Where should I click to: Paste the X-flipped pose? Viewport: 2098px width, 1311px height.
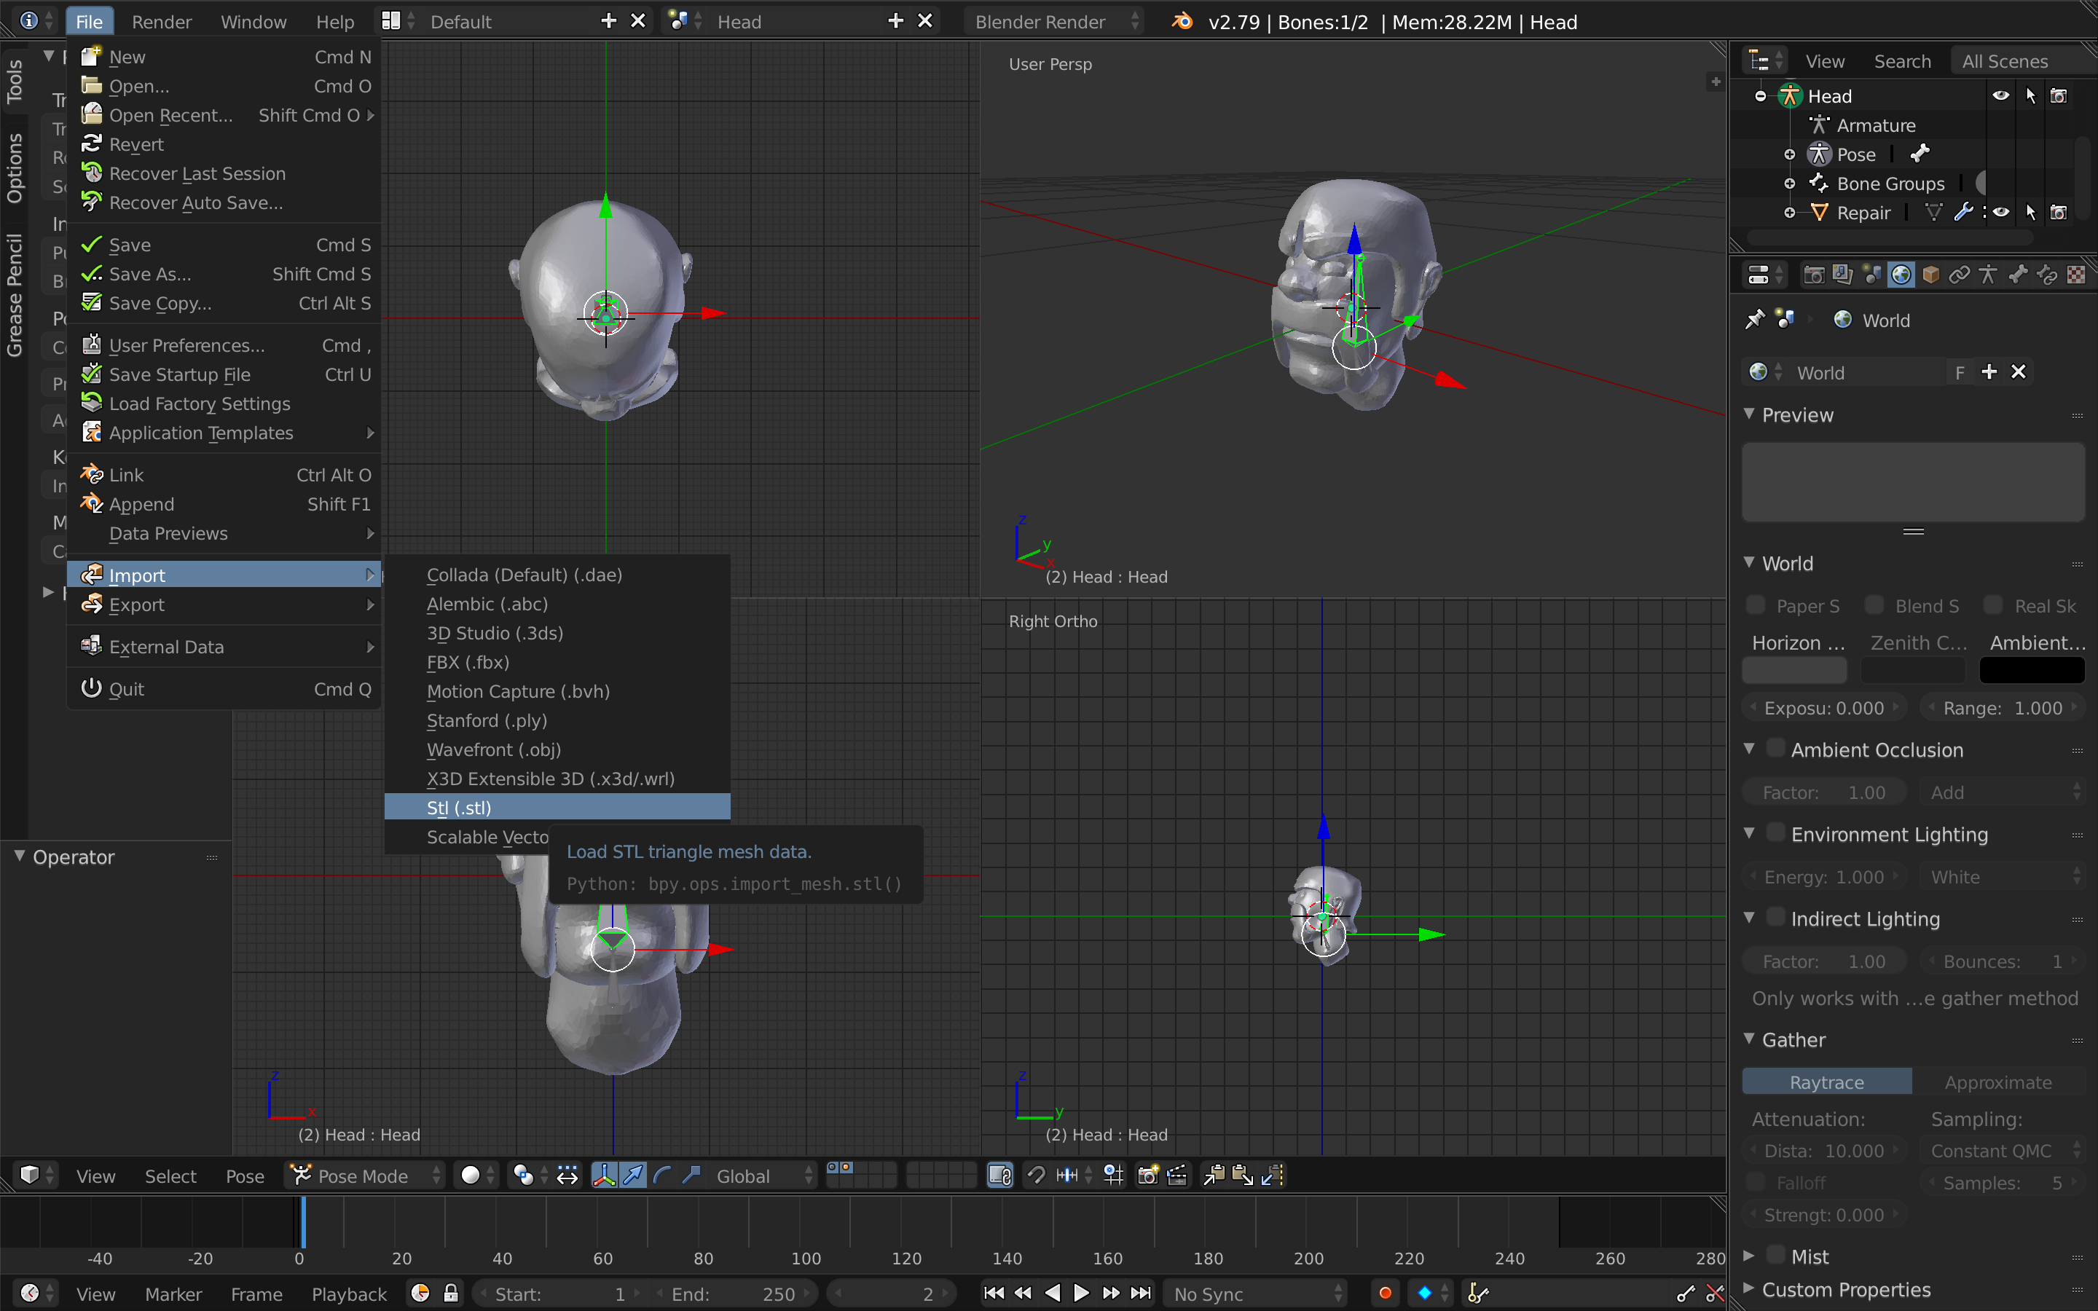point(1272,1176)
